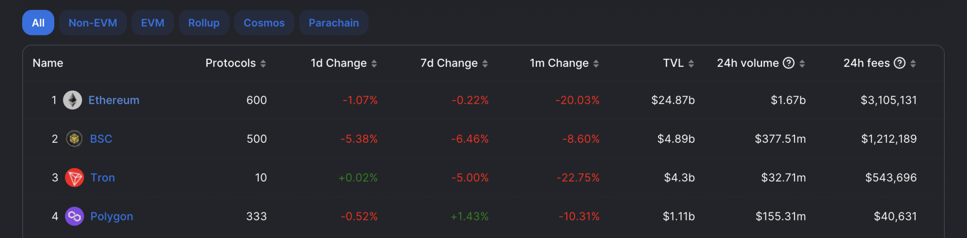Image resolution: width=967 pixels, height=238 pixels.
Task: Select the Cosmos category filter
Action: point(264,23)
